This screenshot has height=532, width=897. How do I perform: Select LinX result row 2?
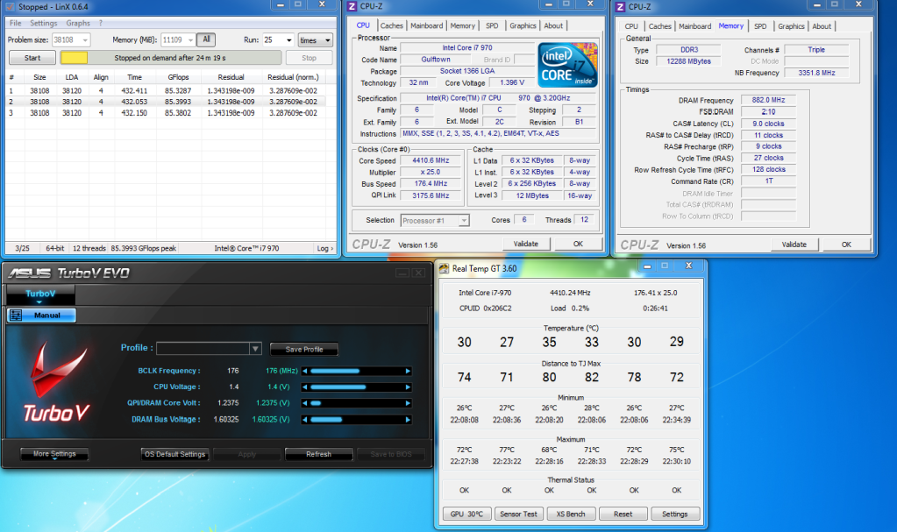pos(166,102)
